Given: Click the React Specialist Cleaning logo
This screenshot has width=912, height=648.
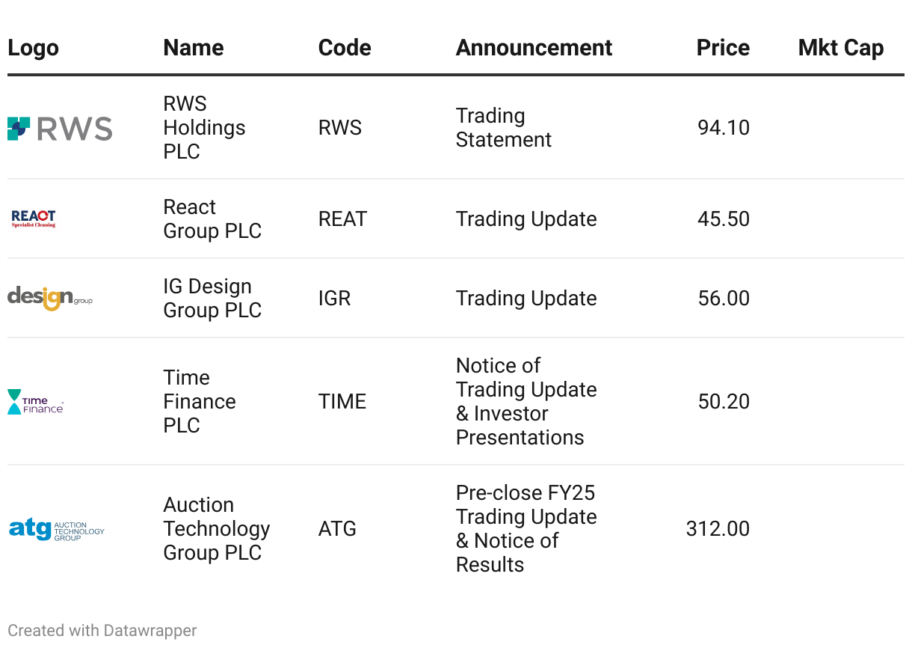Looking at the screenshot, I should tap(34, 218).
